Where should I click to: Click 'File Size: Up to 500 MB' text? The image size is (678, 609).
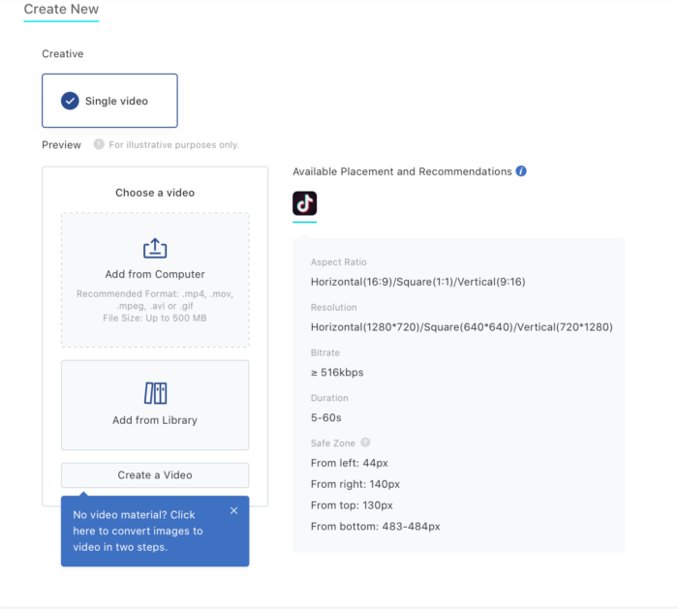(155, 319)
